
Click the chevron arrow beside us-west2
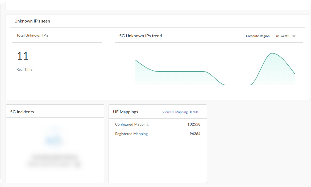[x=294, y=36]
